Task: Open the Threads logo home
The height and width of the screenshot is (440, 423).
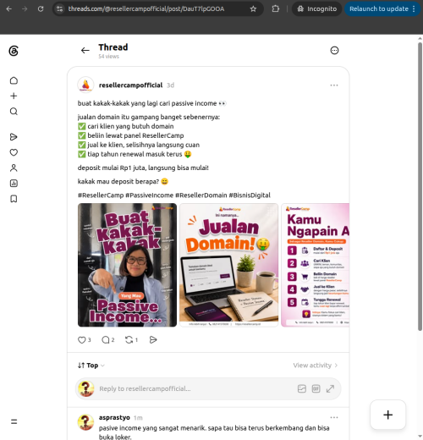Action: 14,51
